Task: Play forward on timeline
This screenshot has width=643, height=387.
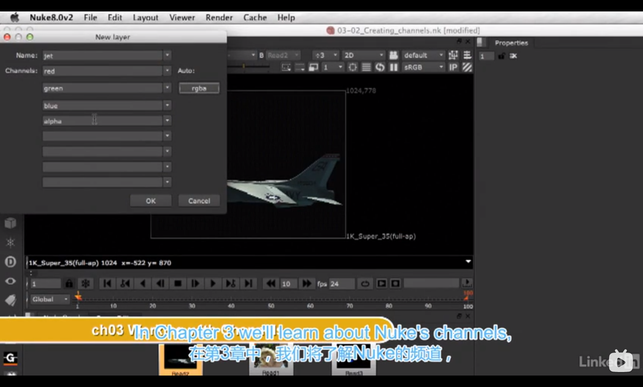Action: pos(213,283)
